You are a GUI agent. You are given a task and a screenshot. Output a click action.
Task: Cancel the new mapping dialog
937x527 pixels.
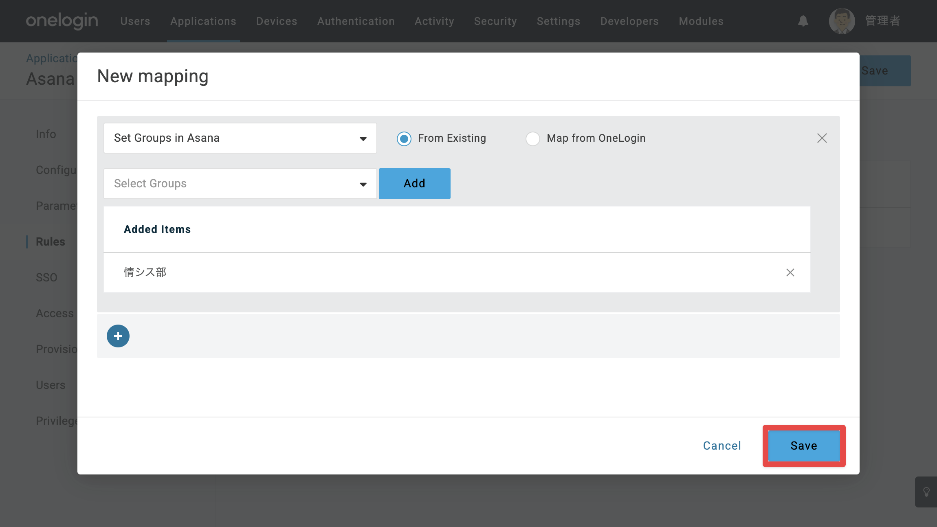(x=722, y=446)
